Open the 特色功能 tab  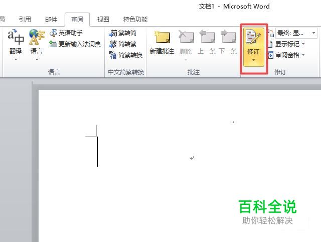click(135, 20)
